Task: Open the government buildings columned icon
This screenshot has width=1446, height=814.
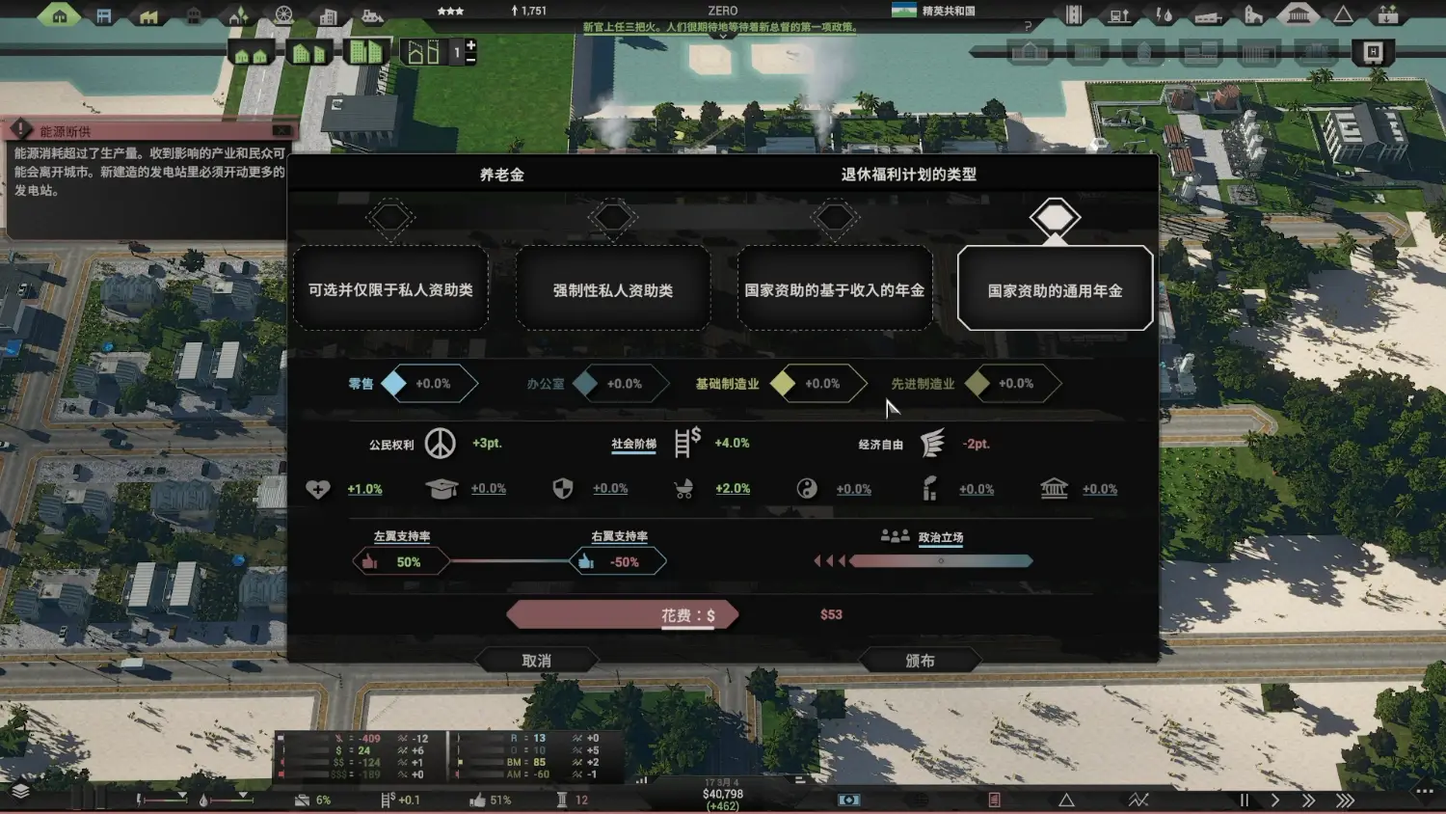Action: (x=1299, y=14)
